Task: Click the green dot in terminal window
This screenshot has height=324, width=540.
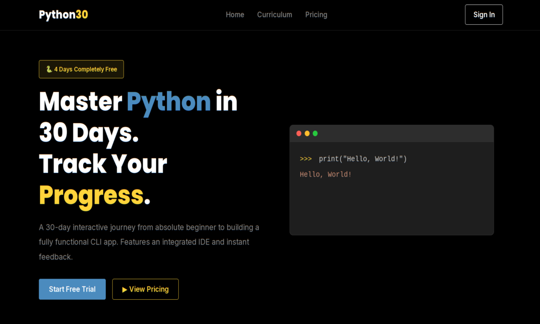Action: tap(315, 133)
